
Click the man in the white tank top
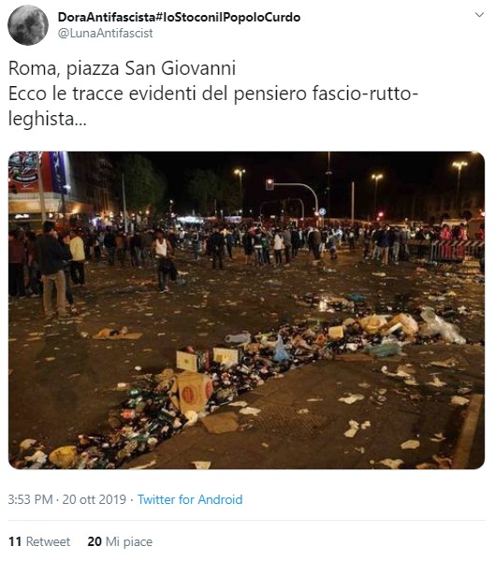[162, 261]
